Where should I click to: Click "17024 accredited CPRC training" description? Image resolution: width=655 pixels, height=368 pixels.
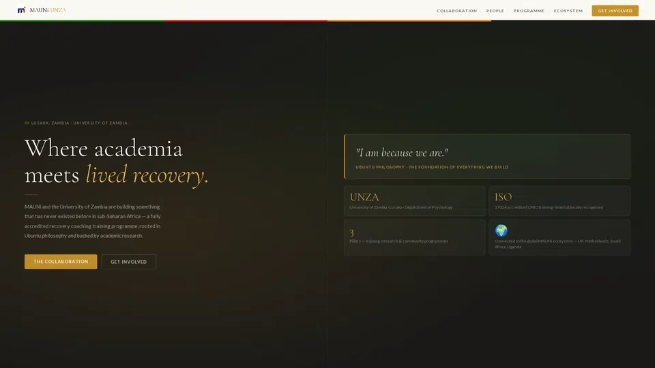549,207
